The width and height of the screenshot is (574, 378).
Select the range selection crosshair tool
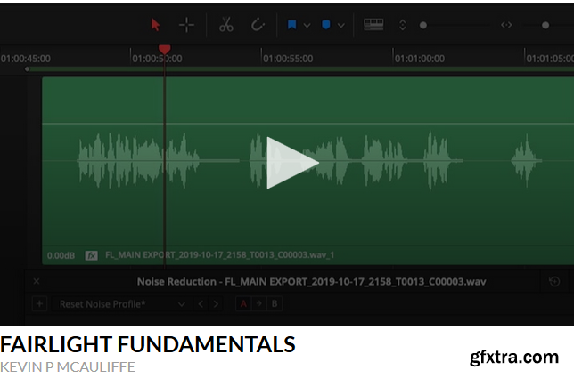(186, 25)
